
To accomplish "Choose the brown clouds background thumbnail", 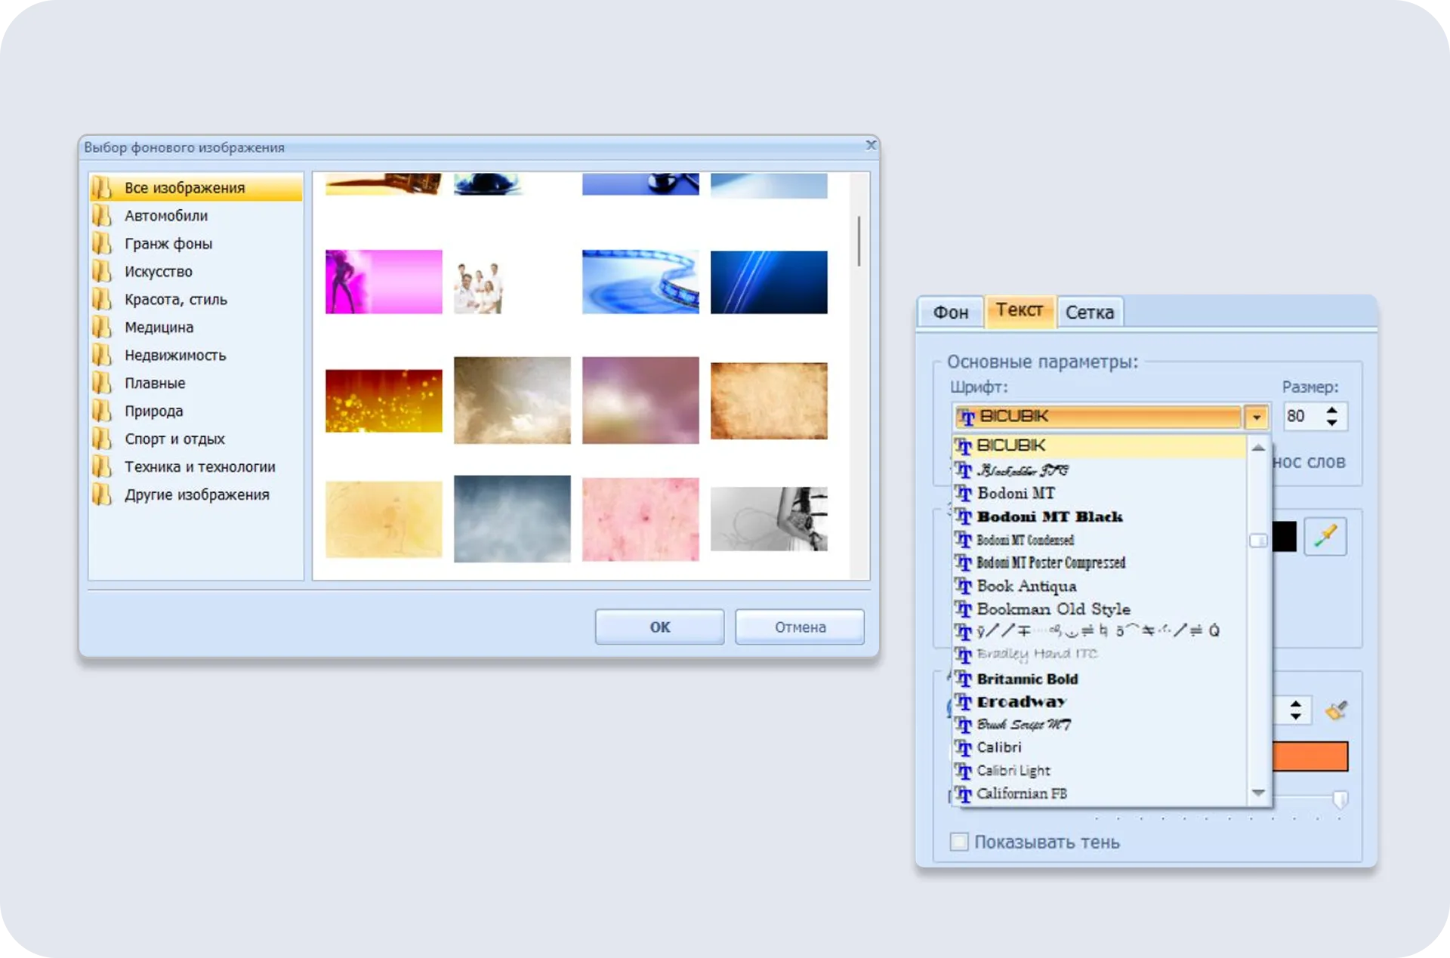I will [x=512, y=400].
